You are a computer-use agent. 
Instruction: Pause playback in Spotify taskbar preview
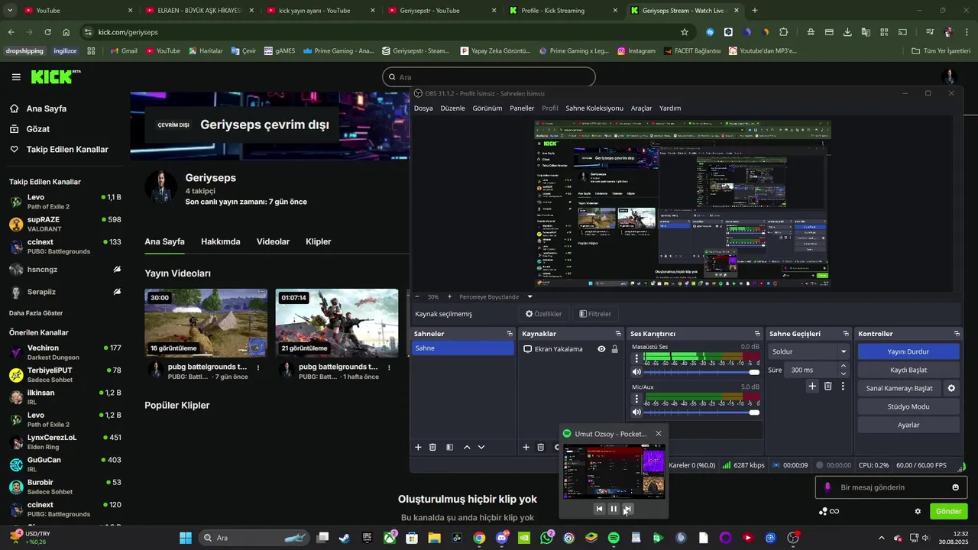tap(613, 509)
